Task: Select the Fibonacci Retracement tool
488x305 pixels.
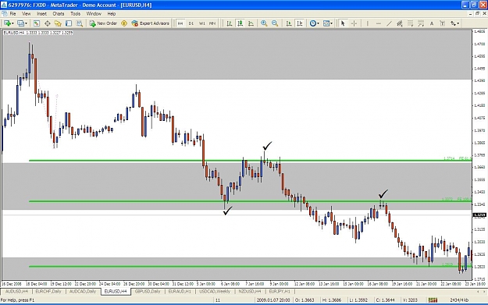Action: (410, 23)
